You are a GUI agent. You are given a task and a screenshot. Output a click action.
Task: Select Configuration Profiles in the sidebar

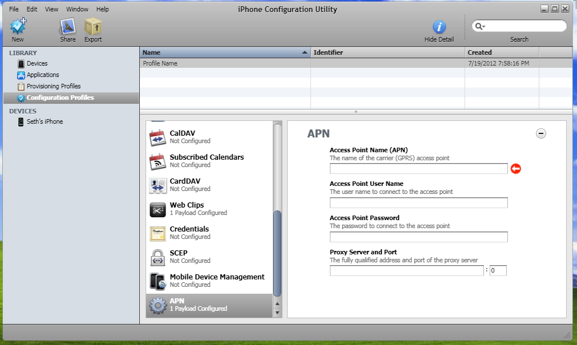(x=71, y=98)
